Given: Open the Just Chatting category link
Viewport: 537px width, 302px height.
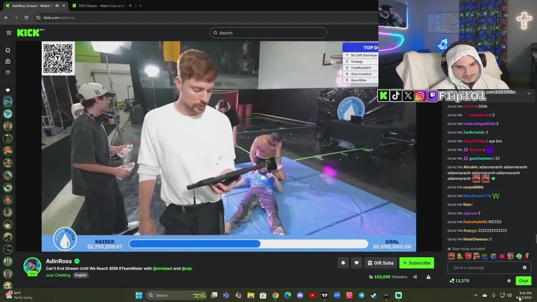Looking at the screenshot, I should 58,275.
